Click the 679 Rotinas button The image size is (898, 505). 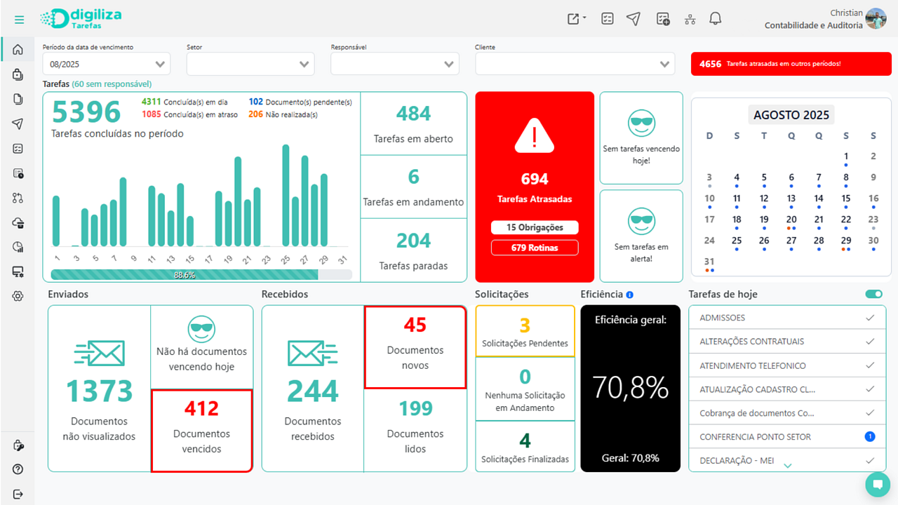click(534, 247)
